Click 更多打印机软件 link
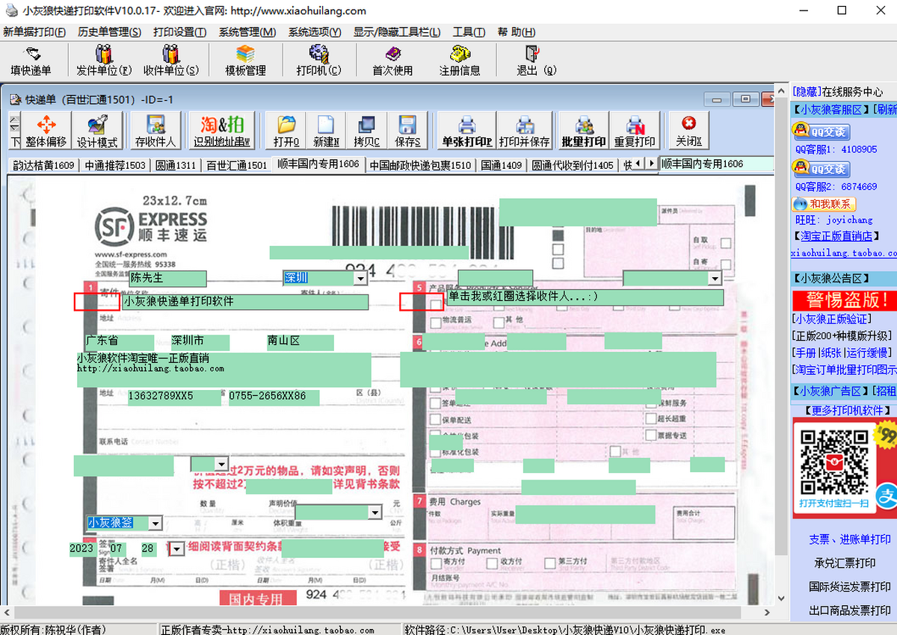 pyautogui.click(x=848, y=410)
